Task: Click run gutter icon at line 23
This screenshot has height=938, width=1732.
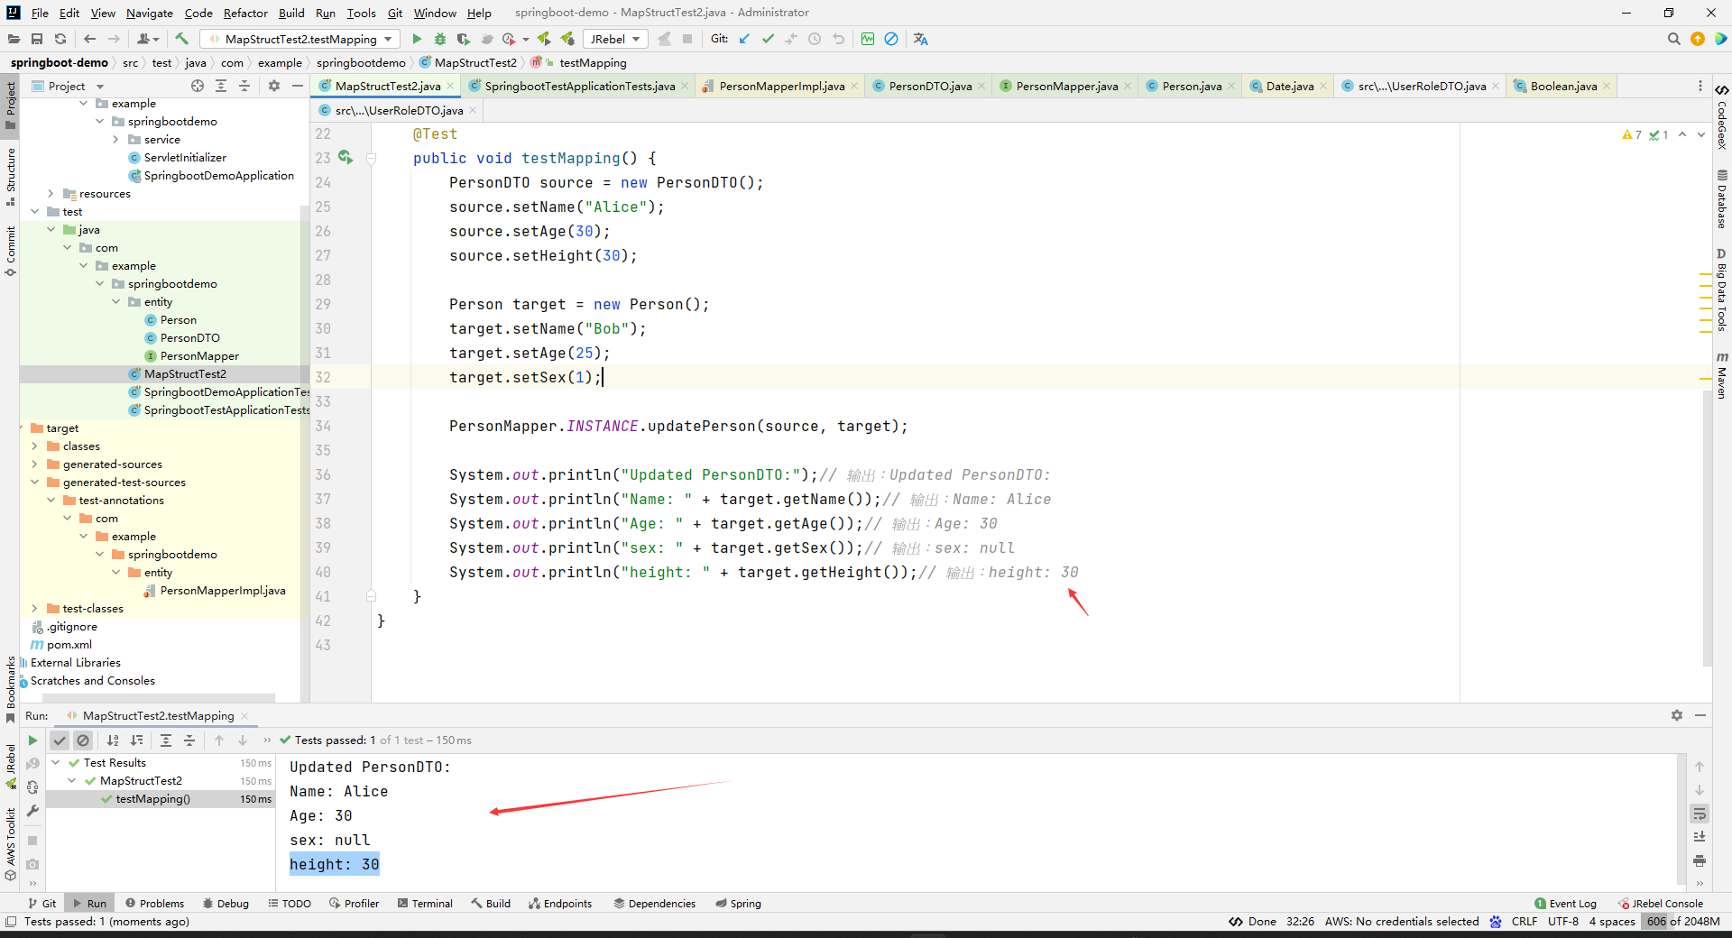Action: (x=345, y=158)
